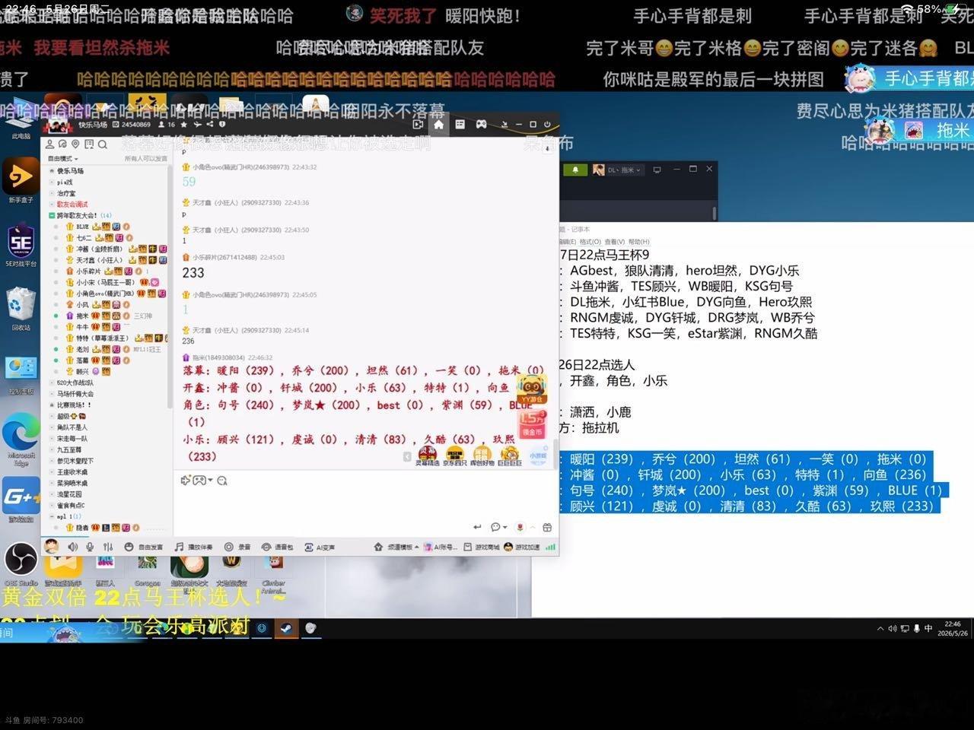Click the mixer settings icon in YY bottom bar

[108, 547]
